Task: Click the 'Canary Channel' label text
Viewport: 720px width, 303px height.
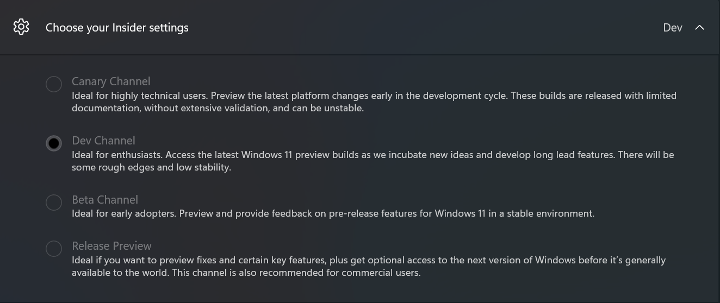Action: coord(111,81)
